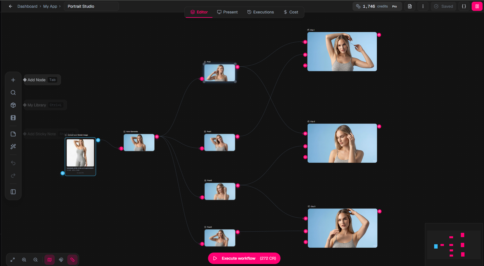
Task: Toggle the pink ruler button
Action: (x=72, y=260)
